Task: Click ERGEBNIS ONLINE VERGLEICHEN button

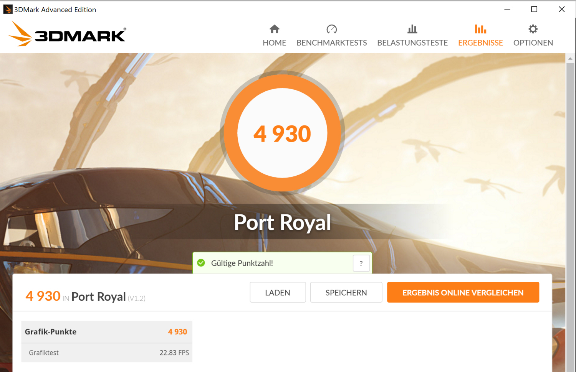Action: [463, 292]
